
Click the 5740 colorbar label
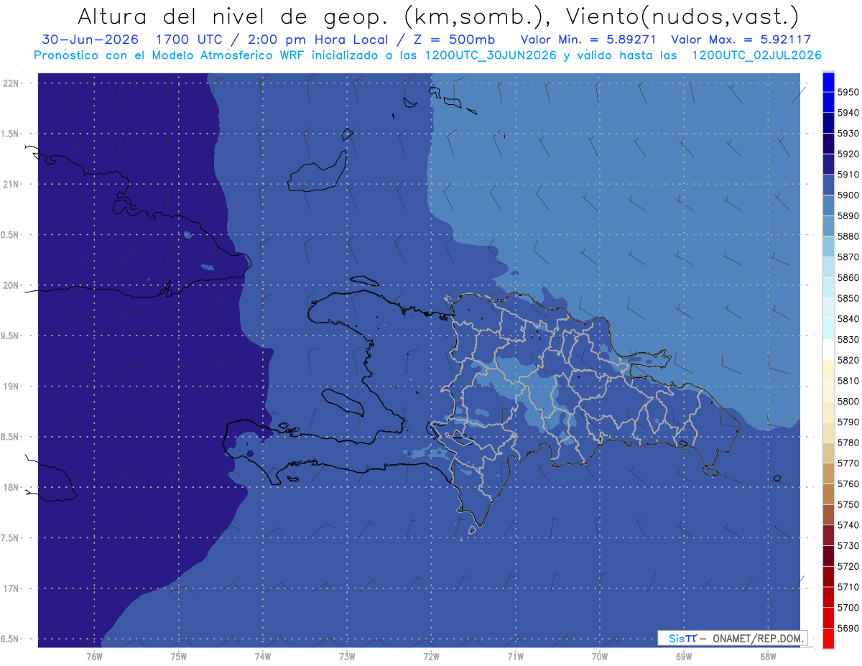coord(848,526)
